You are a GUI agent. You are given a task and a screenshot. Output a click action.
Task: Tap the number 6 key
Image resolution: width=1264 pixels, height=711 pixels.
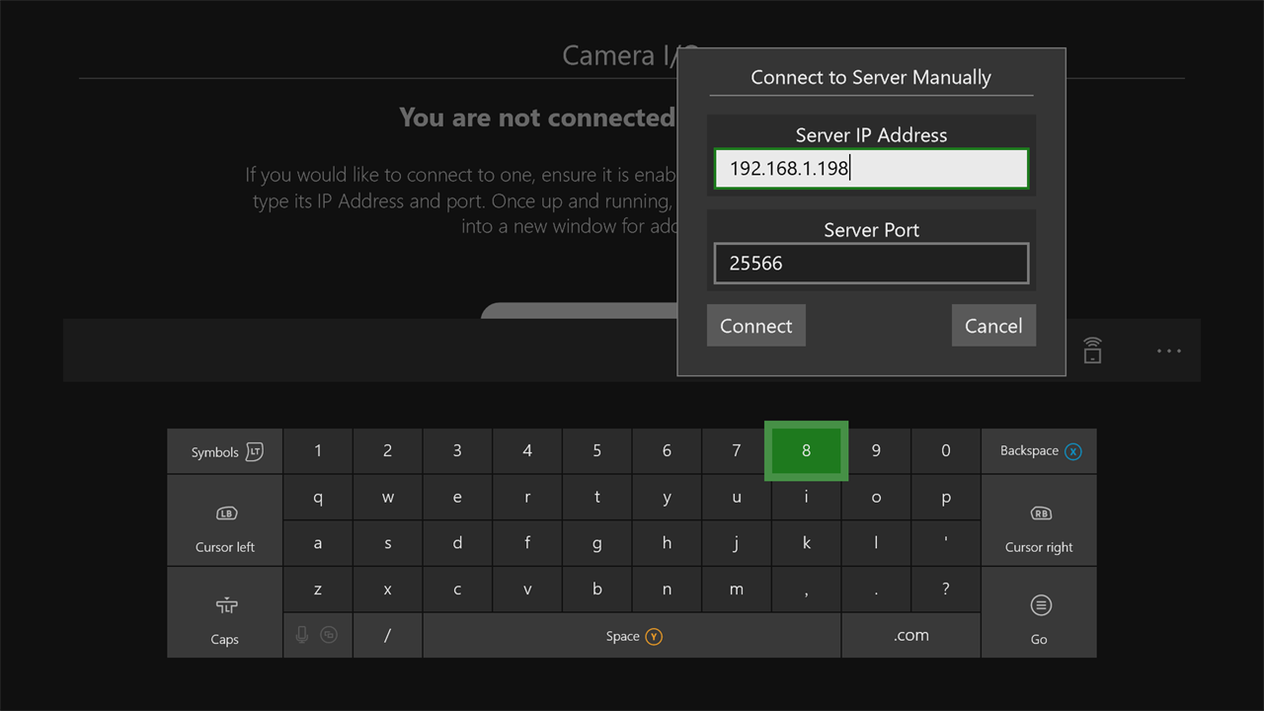[667, 451]
